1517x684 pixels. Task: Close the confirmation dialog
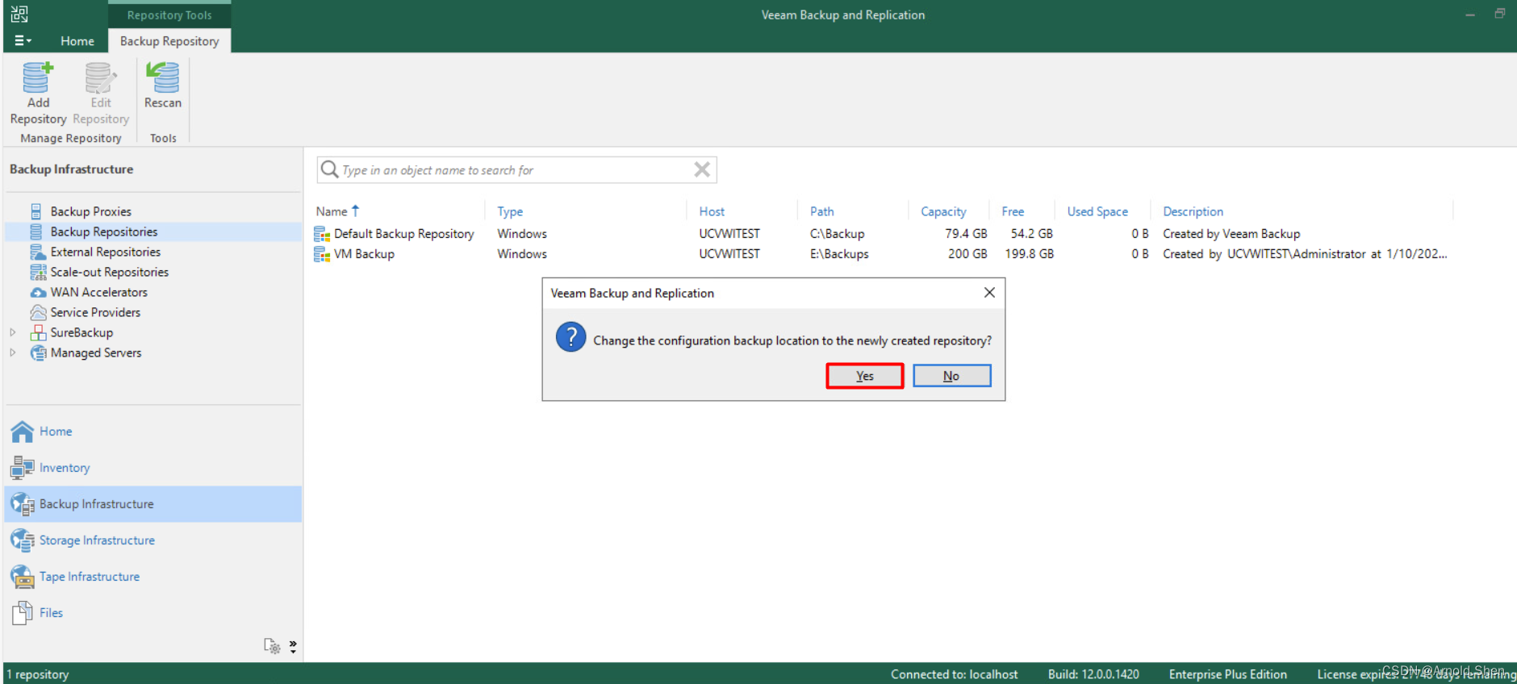click(x=989, y=293)
